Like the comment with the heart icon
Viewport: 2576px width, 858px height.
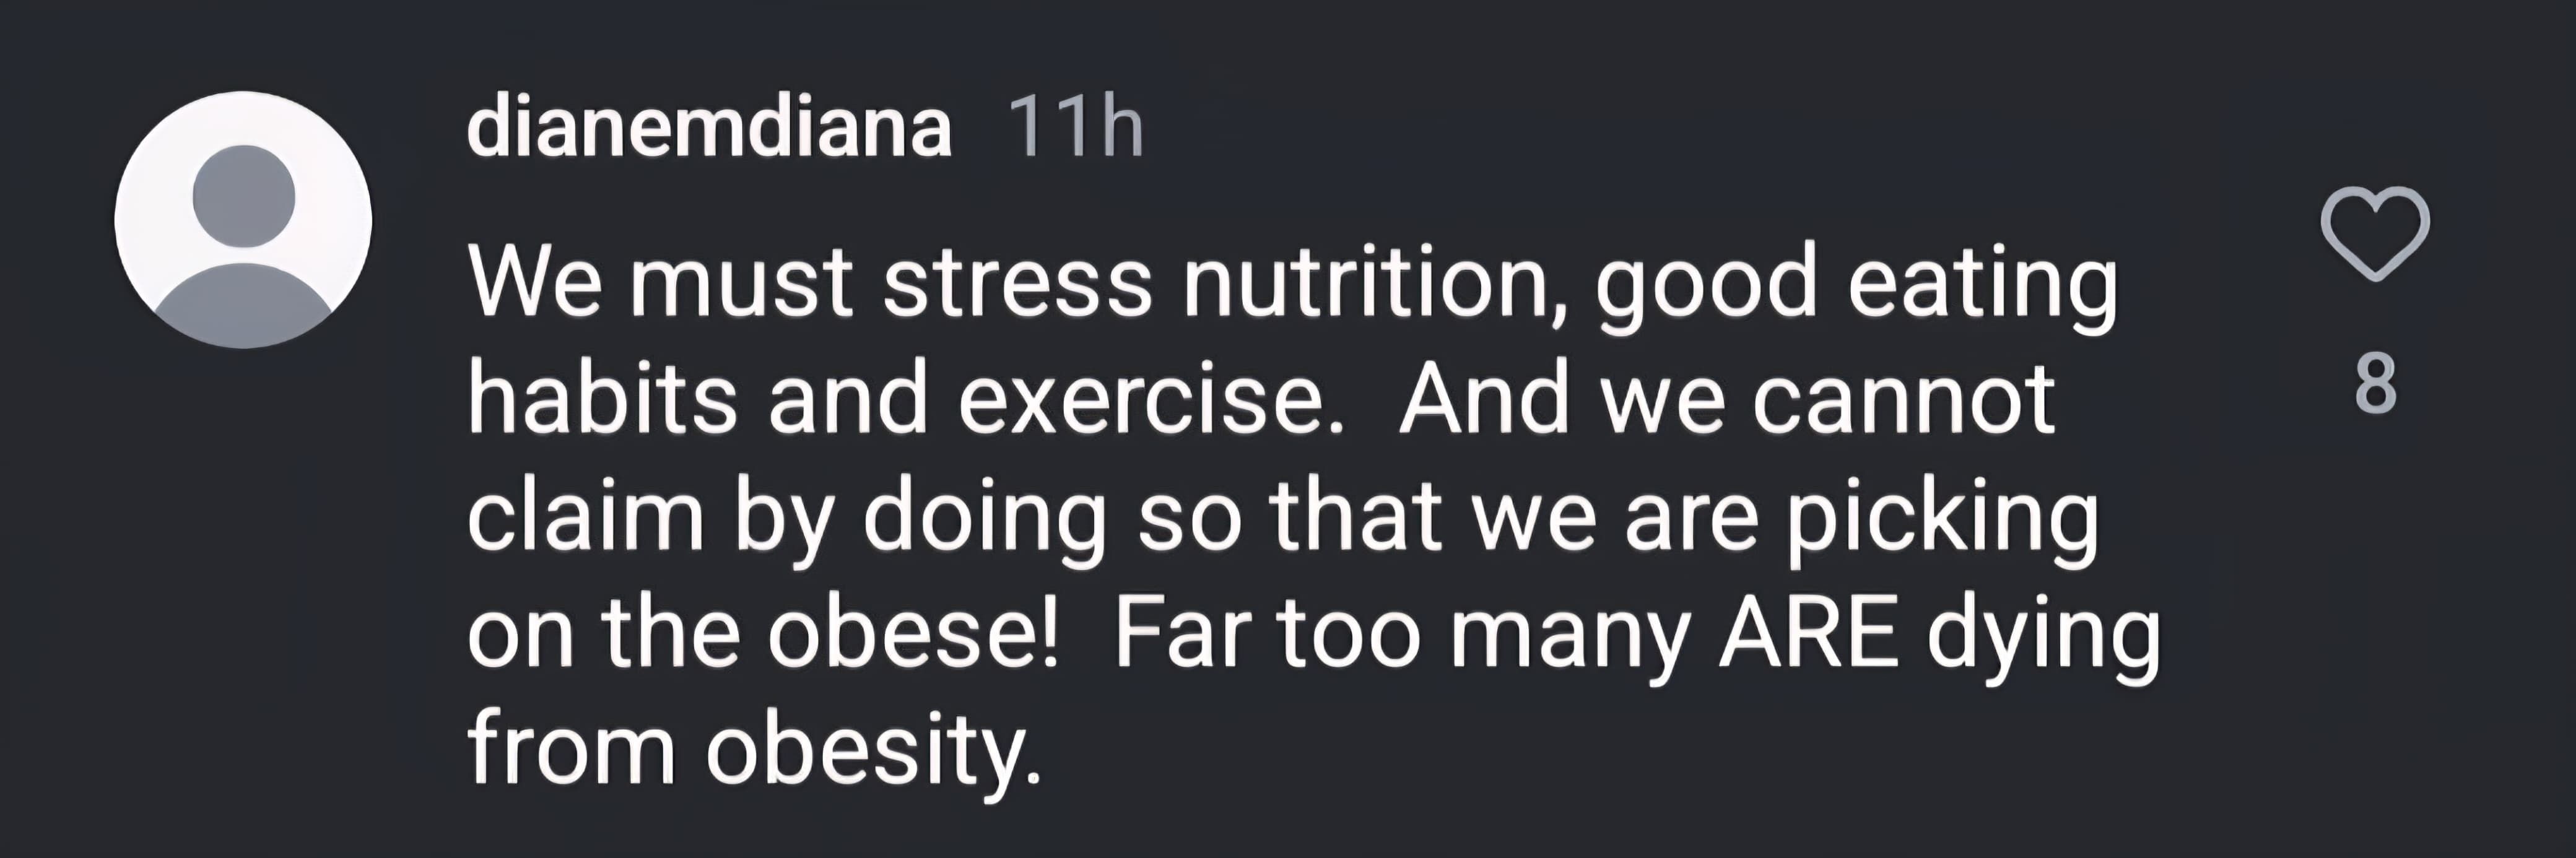[x=2375, y=233]
